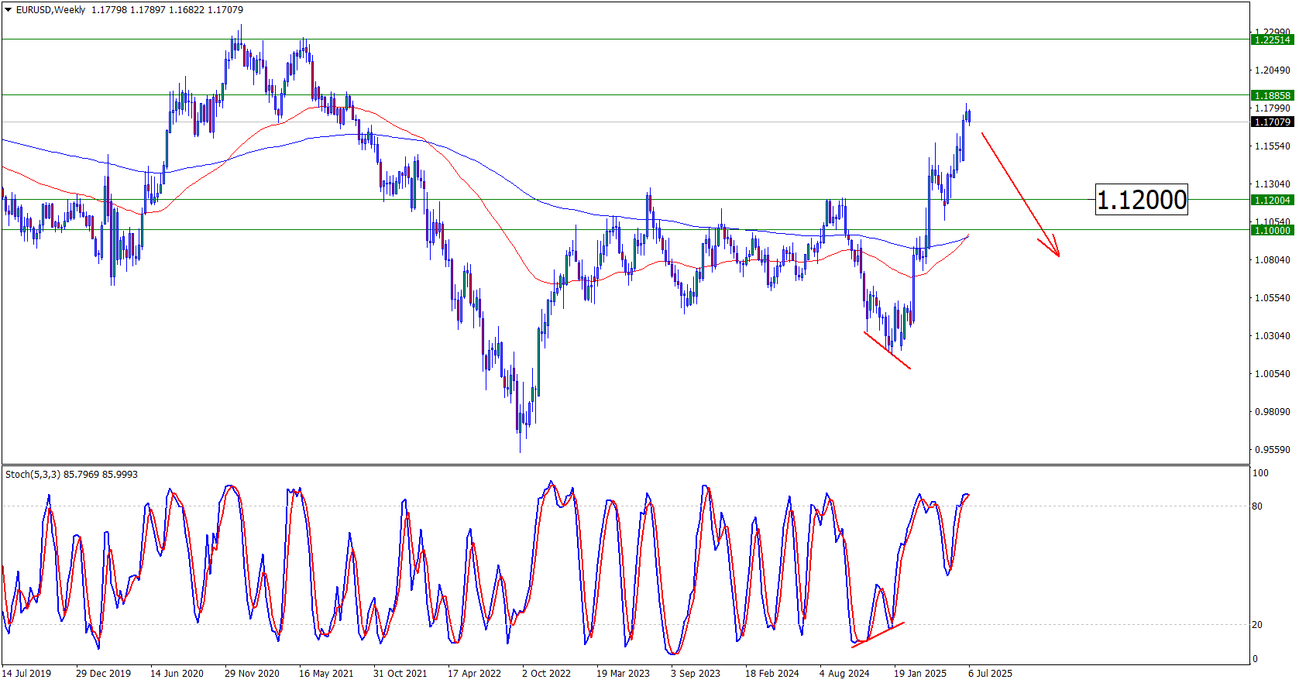
Task: Select the green 1.12004 price level tag
Action: (x=1272, y=200)
